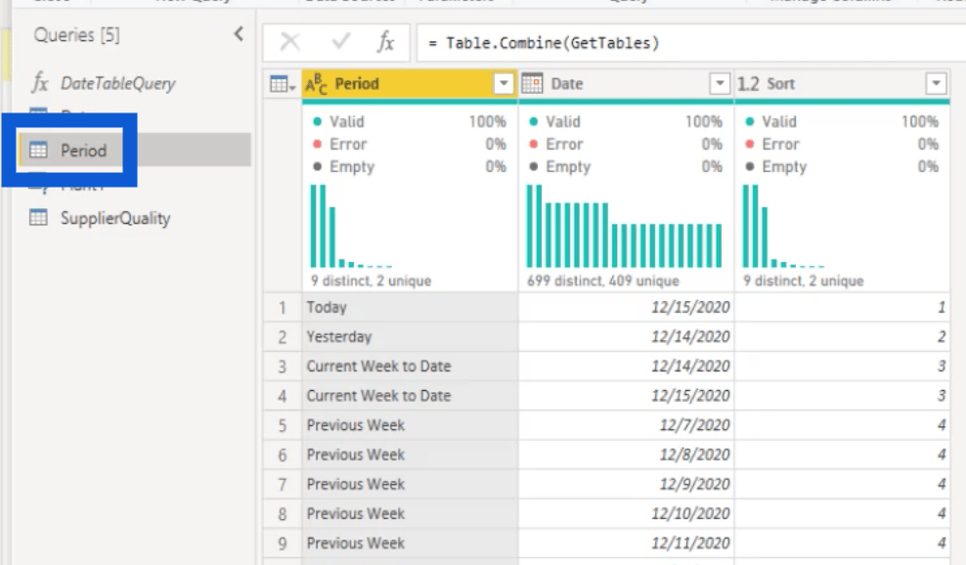Select 'Previous Week' cell in row 5
Screen dimensions: 966x565
point(410,425)
